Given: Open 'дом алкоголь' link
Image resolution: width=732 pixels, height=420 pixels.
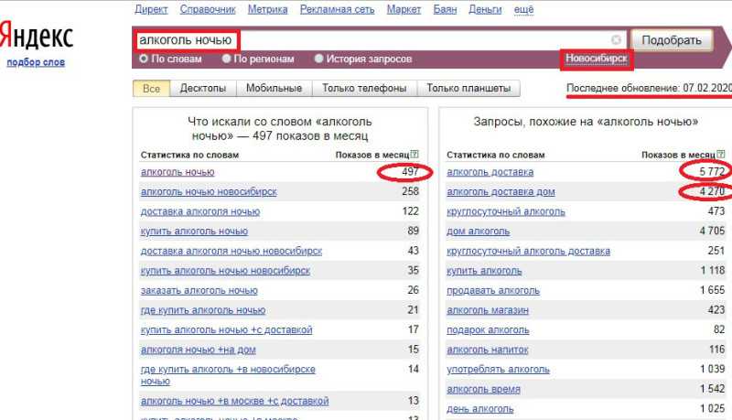Looking at the screenshot, I should (478, 232).
